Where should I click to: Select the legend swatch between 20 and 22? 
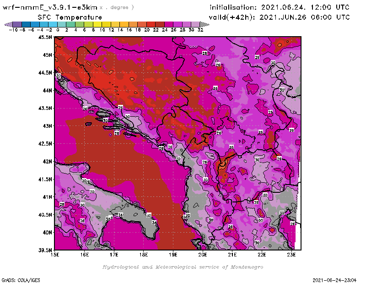pos(151,24)
